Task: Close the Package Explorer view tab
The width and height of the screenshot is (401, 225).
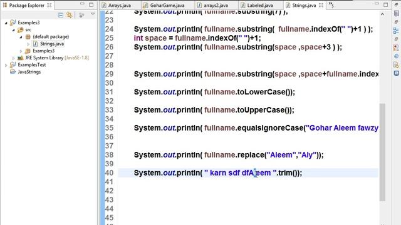Action: [x=49, y=5]
